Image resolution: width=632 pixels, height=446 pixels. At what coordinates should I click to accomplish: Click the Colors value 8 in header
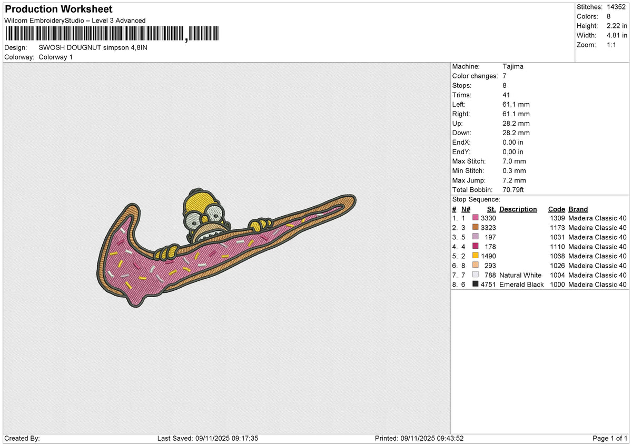[x=609, y=16]
